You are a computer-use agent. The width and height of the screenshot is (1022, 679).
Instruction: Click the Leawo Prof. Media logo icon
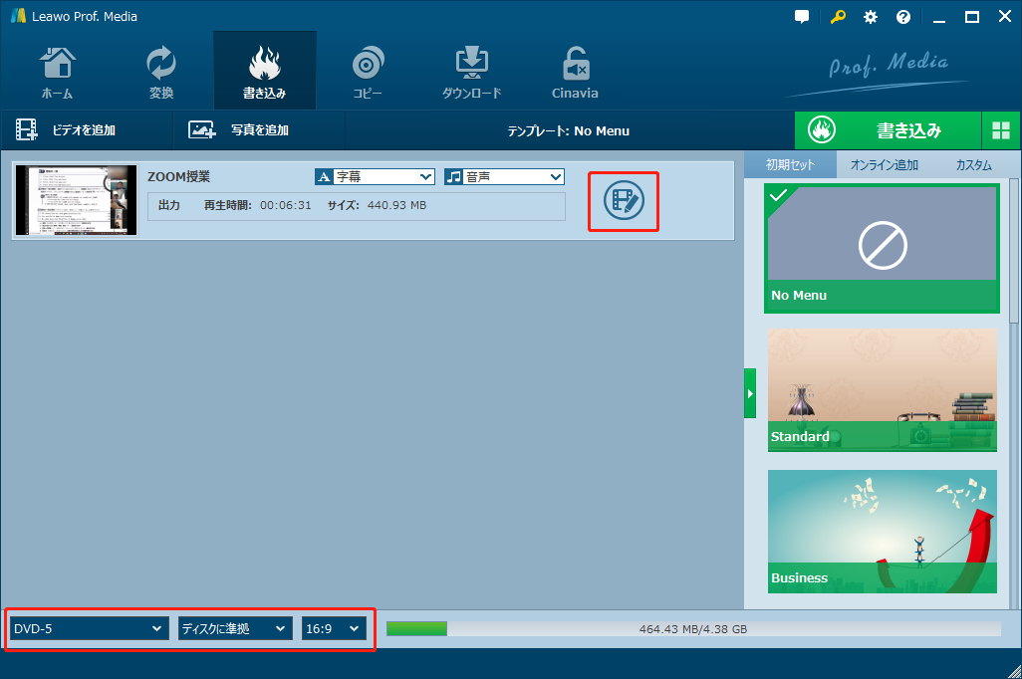[x=18, y=16]
